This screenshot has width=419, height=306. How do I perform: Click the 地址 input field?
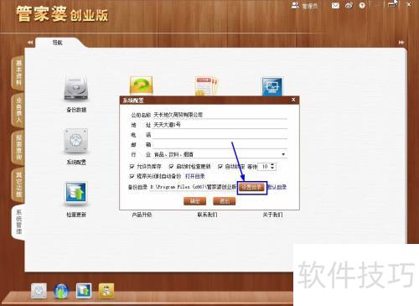coord(220,125)
